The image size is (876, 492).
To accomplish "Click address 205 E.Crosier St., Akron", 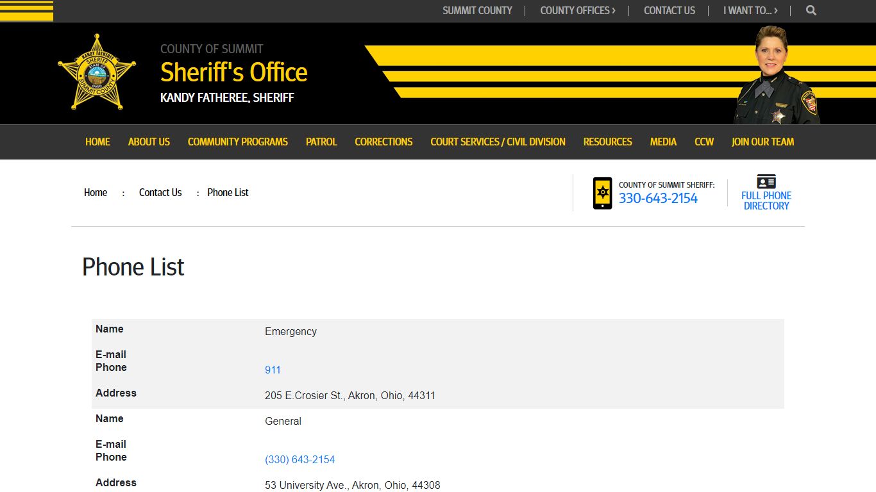I will click(350, 395).
